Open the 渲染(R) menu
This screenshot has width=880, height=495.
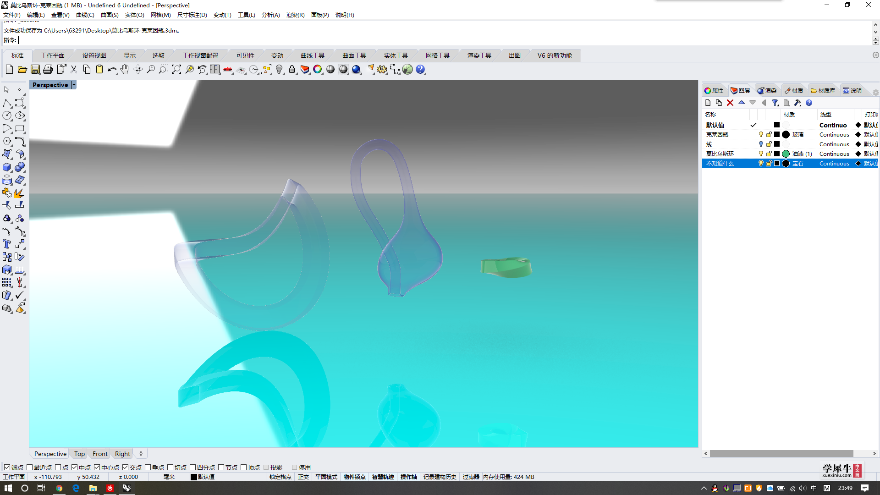pyautogui.click(x=295, y=15)
